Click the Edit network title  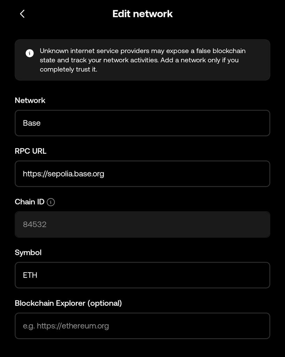point(142,14)
